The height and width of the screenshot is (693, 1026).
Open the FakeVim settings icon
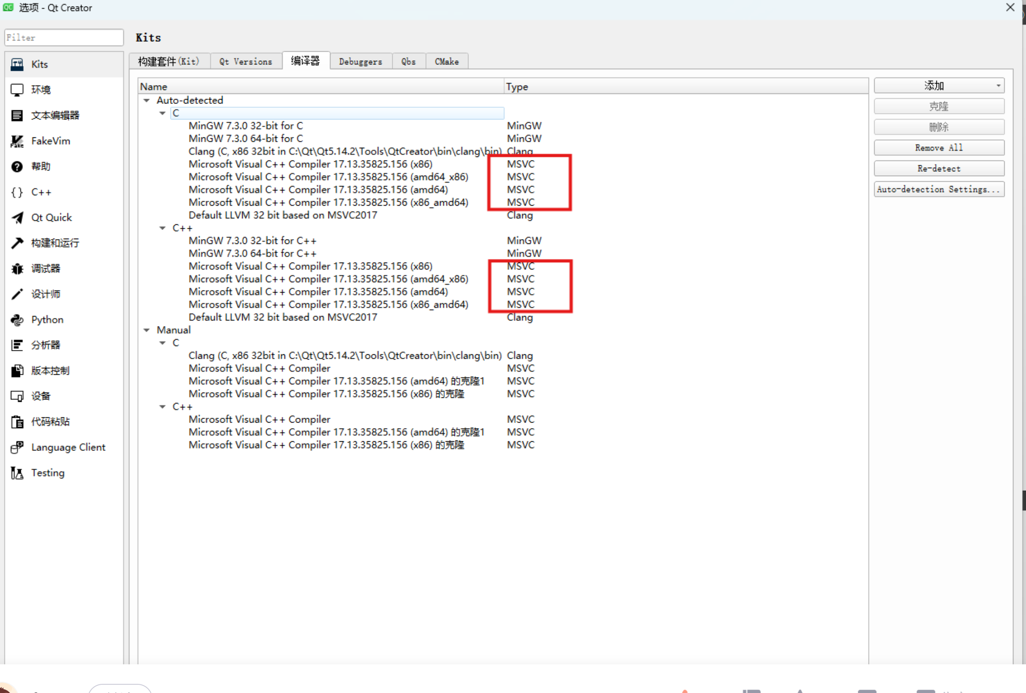coord(17,141)
